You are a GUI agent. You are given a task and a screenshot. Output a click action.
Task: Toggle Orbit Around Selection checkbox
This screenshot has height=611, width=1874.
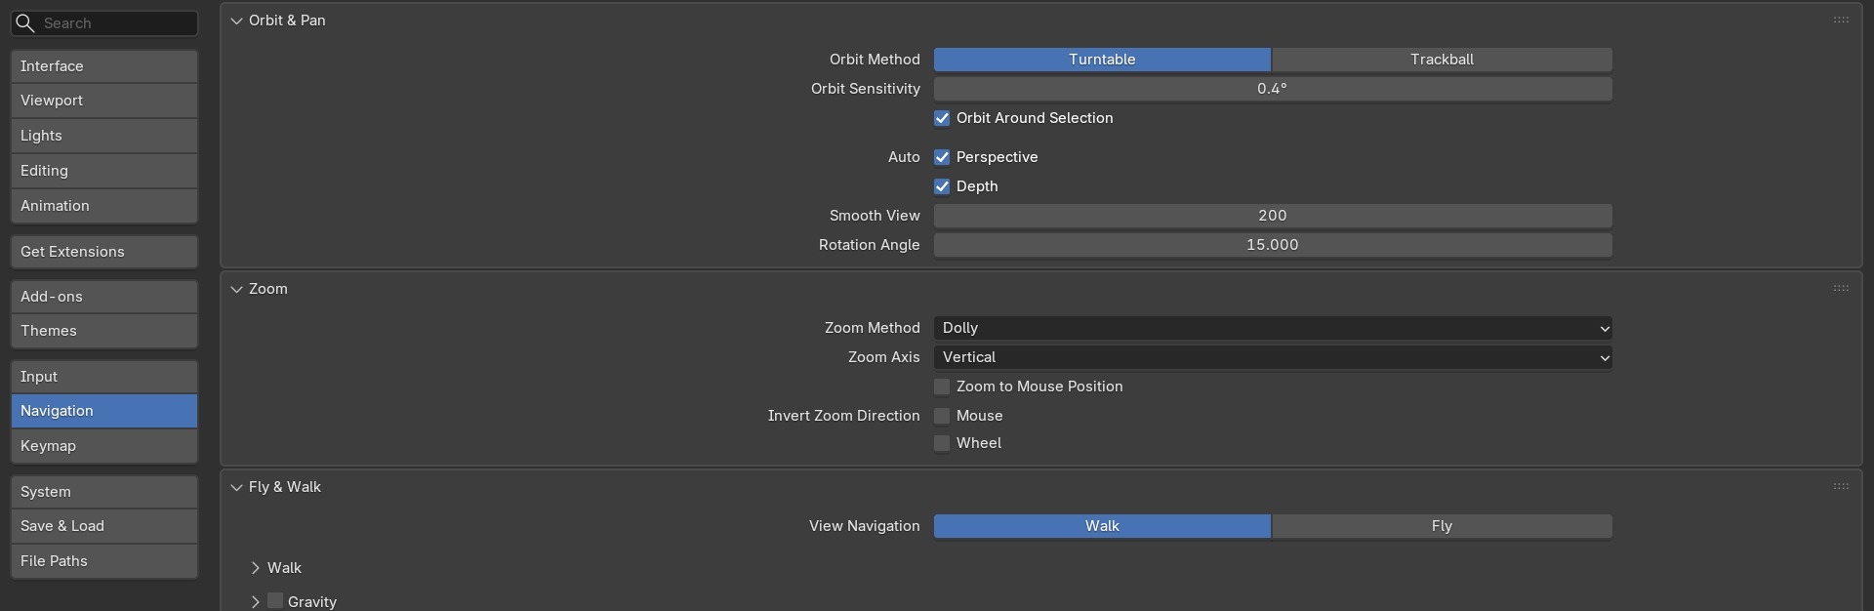(x=942, y=118)
